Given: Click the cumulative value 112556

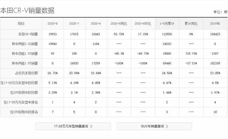Looking at the screenshot, I should click(x=167, y=34).
